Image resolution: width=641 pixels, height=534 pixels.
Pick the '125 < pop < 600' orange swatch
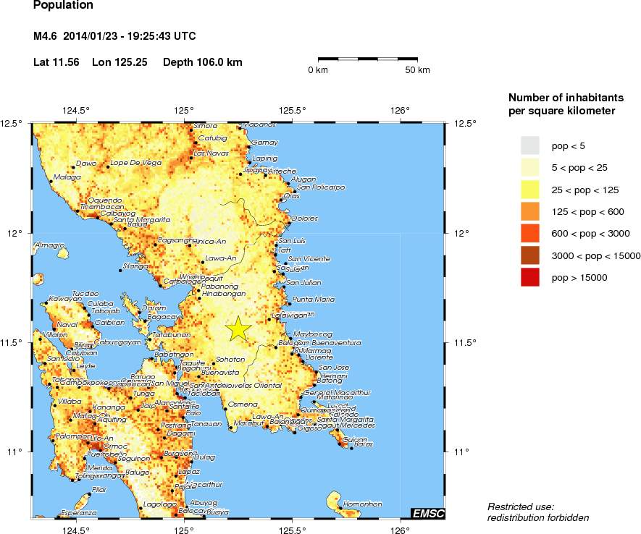[x=531, y=211]
